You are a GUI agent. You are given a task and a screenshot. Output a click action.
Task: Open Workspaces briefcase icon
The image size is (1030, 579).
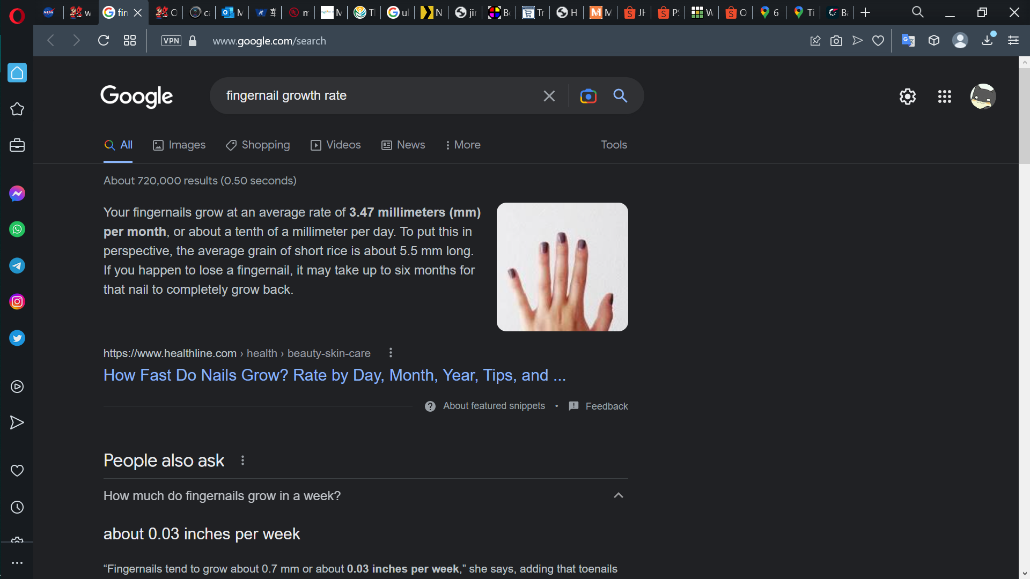tap(17, 145)
